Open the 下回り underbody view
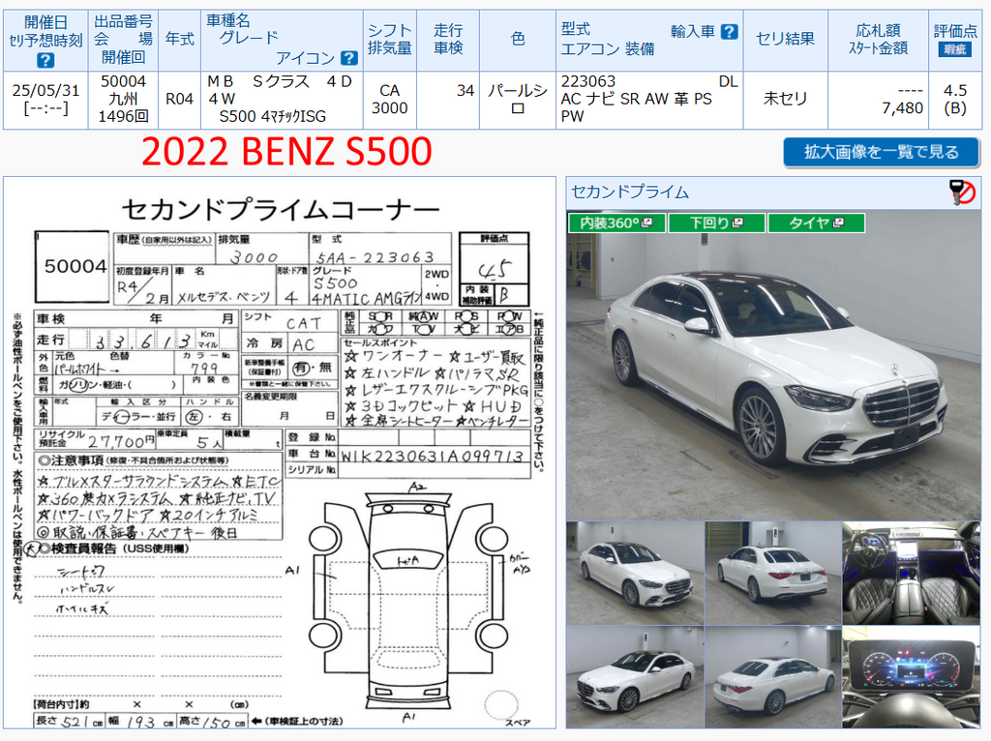991x741 pixels. click(x=717, y=223)
